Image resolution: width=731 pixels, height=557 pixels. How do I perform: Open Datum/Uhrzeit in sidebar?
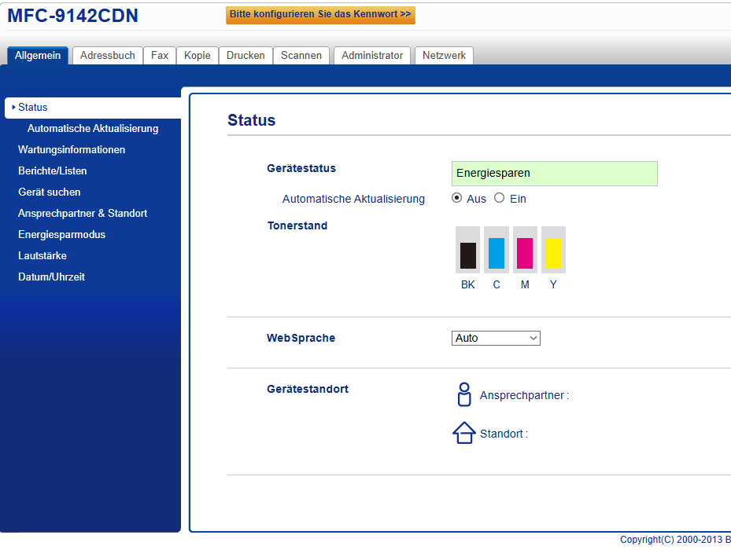point(51,277)
